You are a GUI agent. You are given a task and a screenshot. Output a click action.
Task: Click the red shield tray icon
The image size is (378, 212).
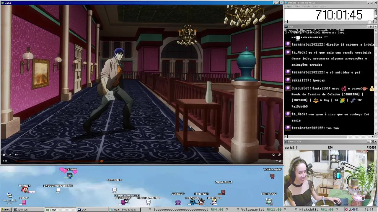pos(346,210)
